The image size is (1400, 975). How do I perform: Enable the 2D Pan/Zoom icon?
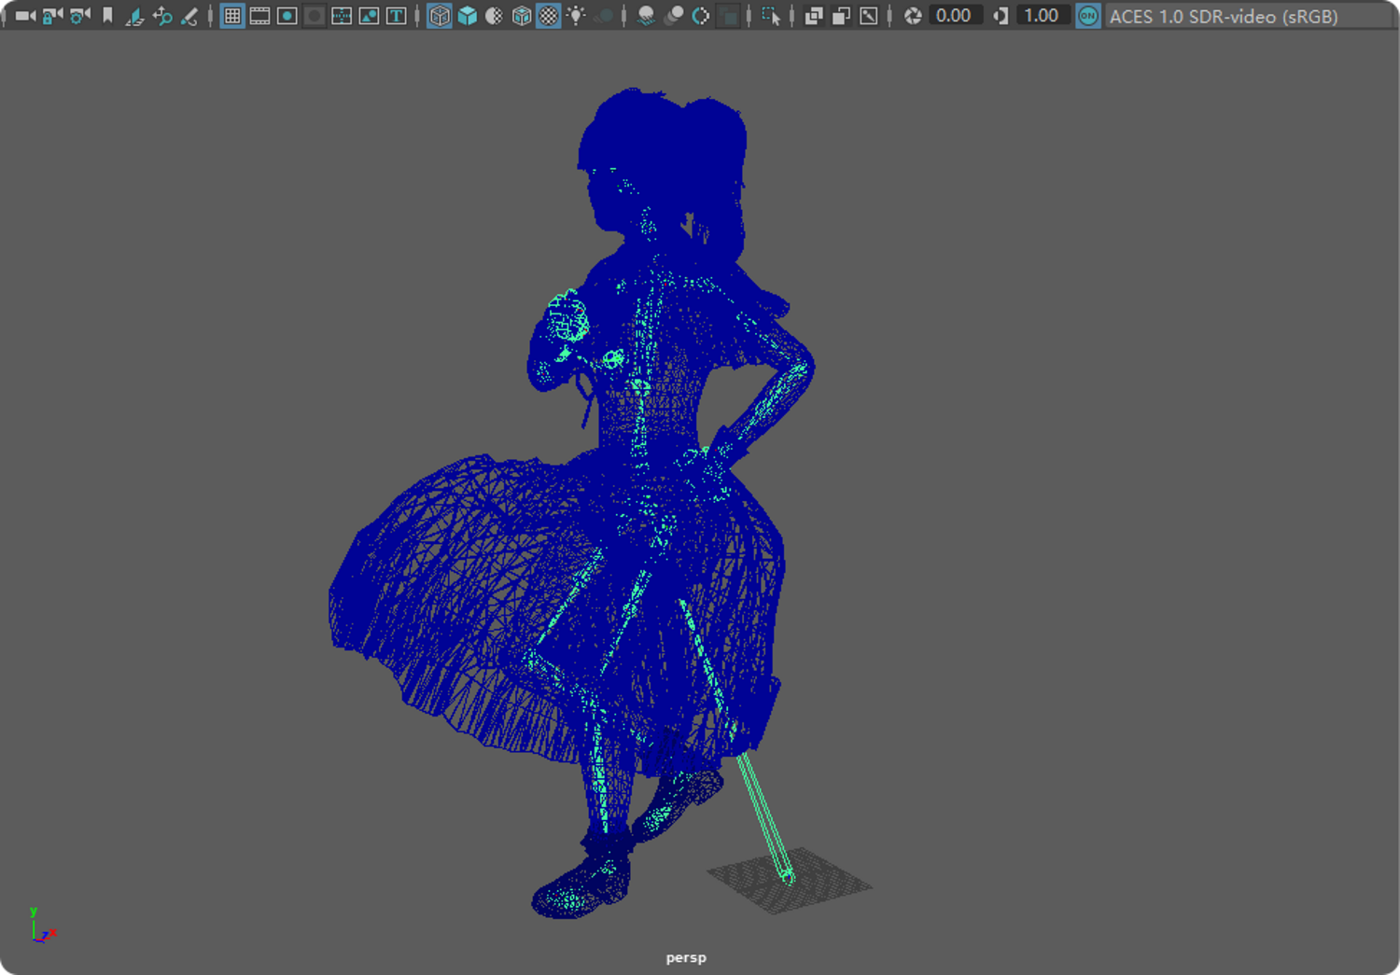(x=162, y=16)
